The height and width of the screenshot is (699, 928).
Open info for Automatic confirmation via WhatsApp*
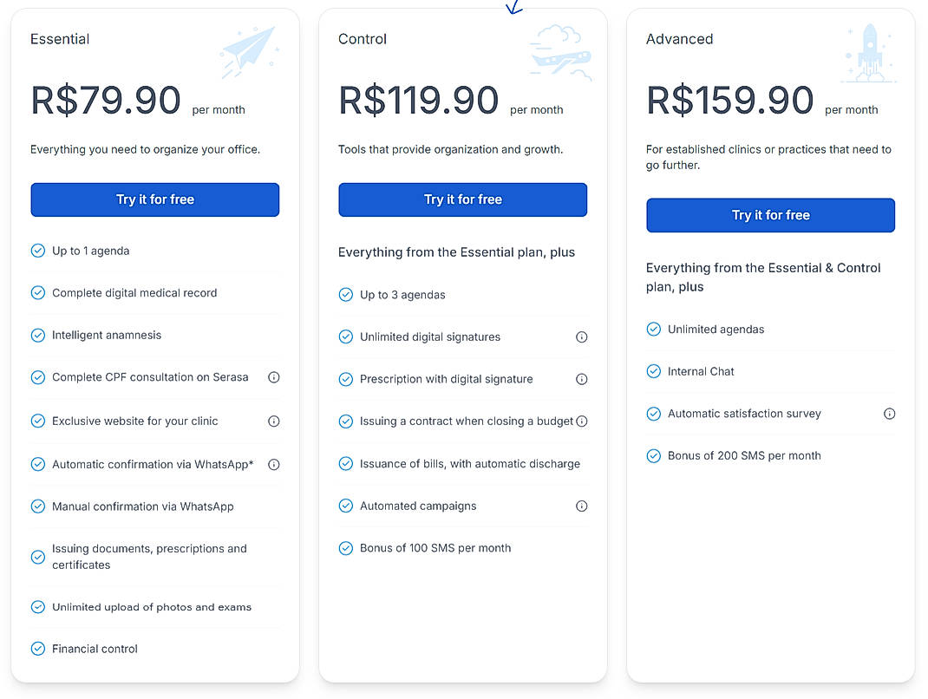point(274,464)
